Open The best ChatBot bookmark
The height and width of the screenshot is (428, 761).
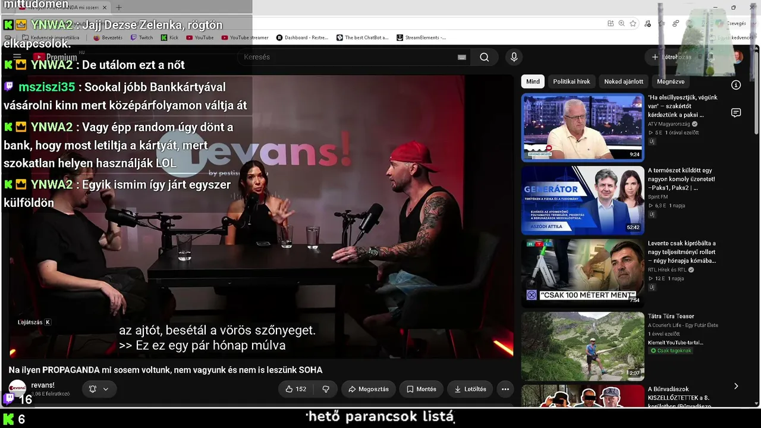(363, 37)
